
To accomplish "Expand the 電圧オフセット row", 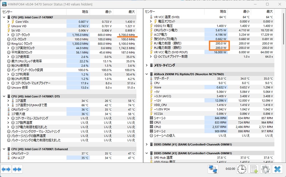I will click(x=151, y=21).
